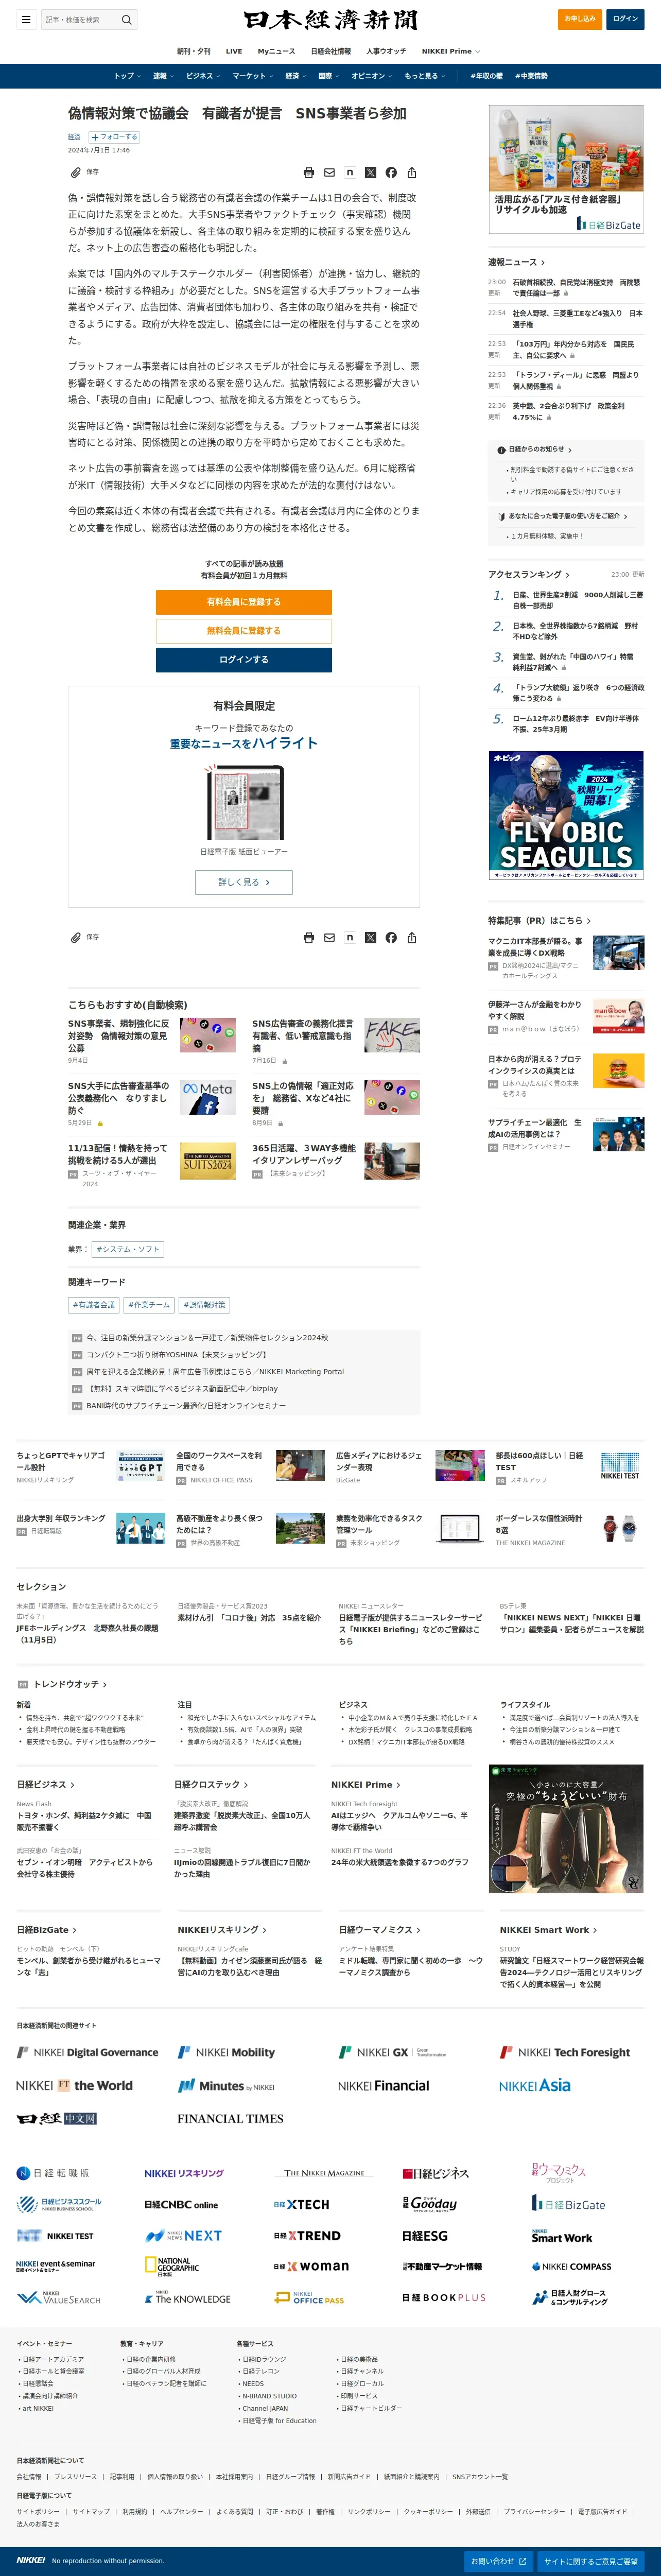
Task: Expand 速報 navigation dropdown
Action: point(163,76)
